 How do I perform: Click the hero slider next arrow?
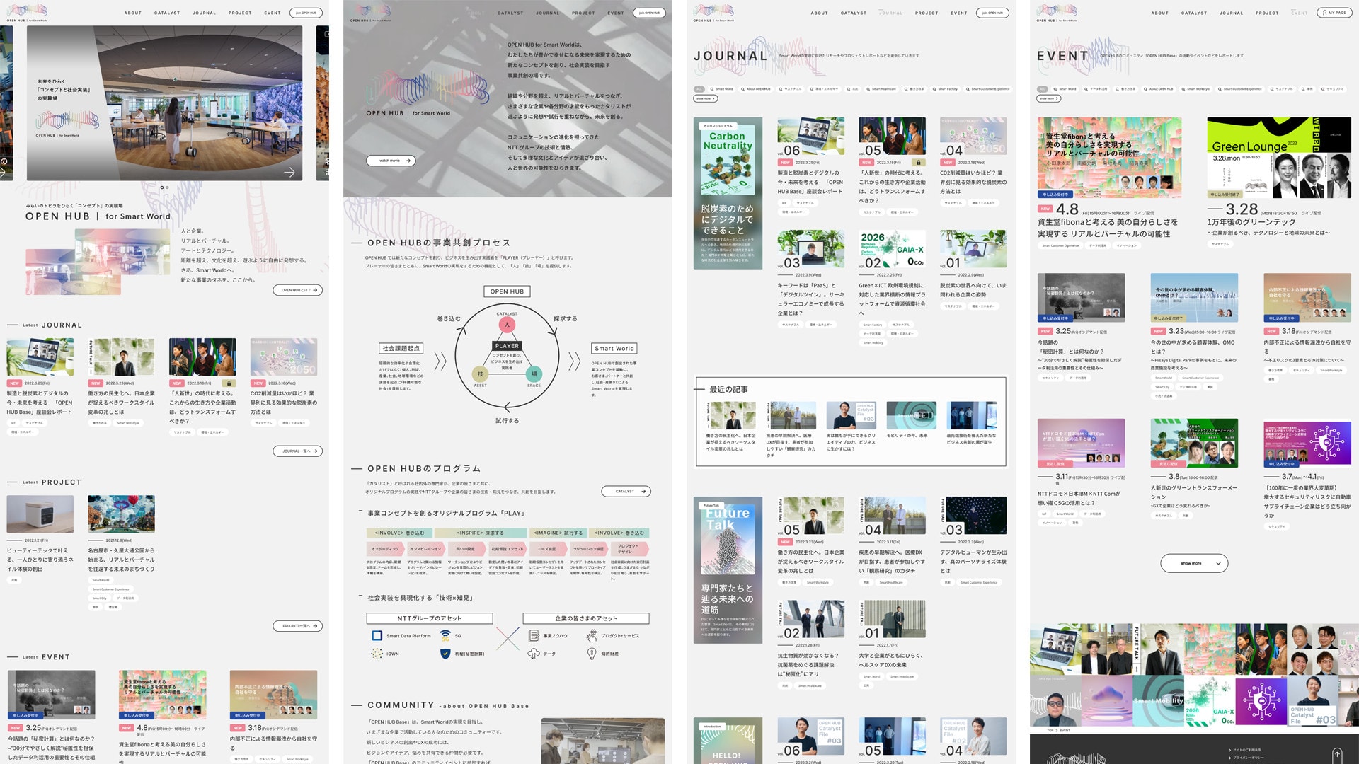click(x=289, y=172)
